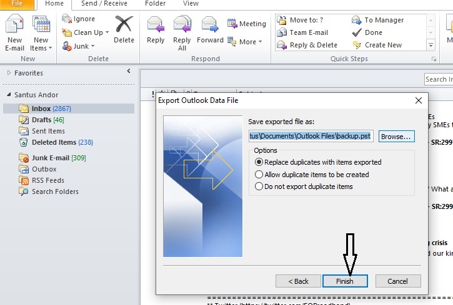Screen dimensions: 453x305
Task: Open the File tab
Action: (17, 4)
